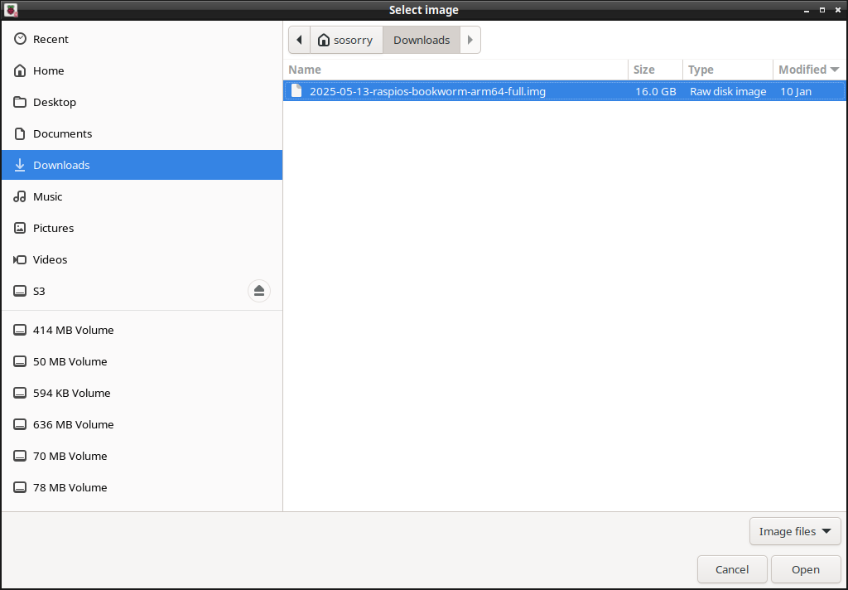Open the Videos sidebar entry
The image size is (848, 590).
142,260
